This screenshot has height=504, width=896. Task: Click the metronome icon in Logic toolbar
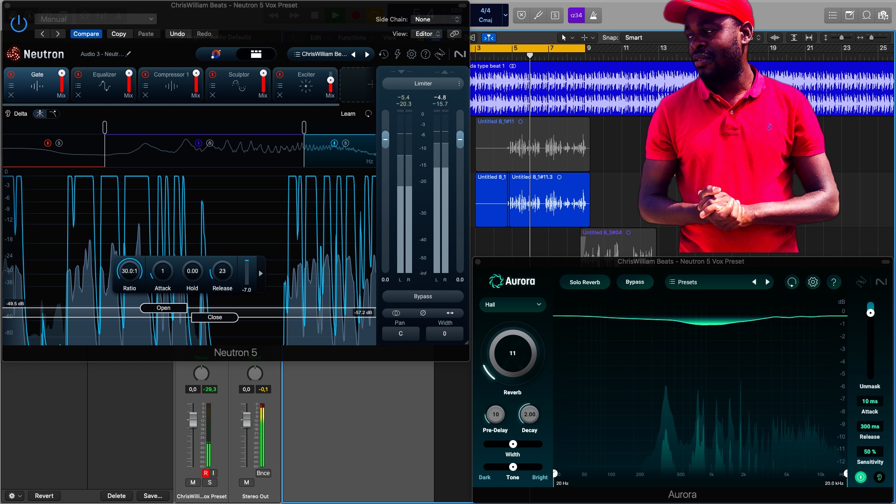tap(593, 15)
